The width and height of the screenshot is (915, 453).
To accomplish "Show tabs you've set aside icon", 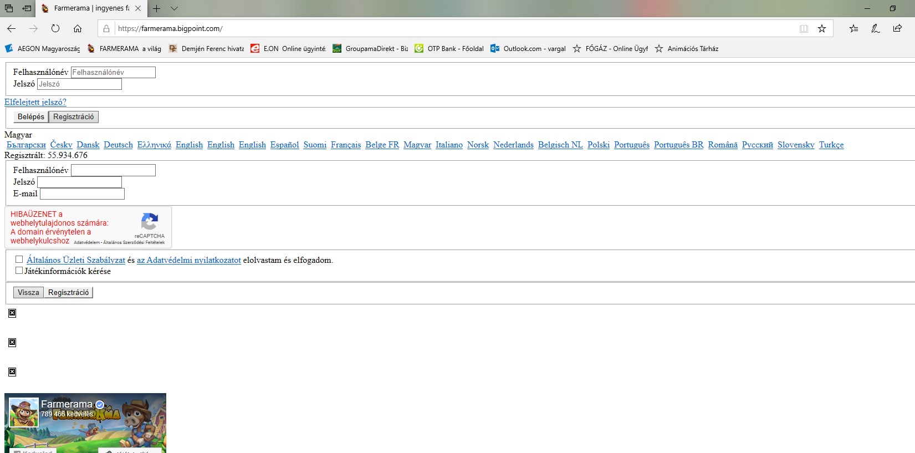I will pyautogui.click(x=9, y=8).
